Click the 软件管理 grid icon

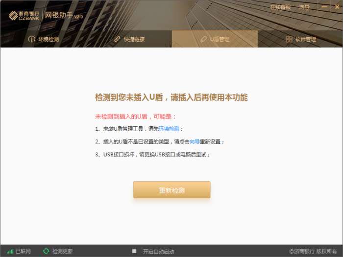[x=289, y=39]
